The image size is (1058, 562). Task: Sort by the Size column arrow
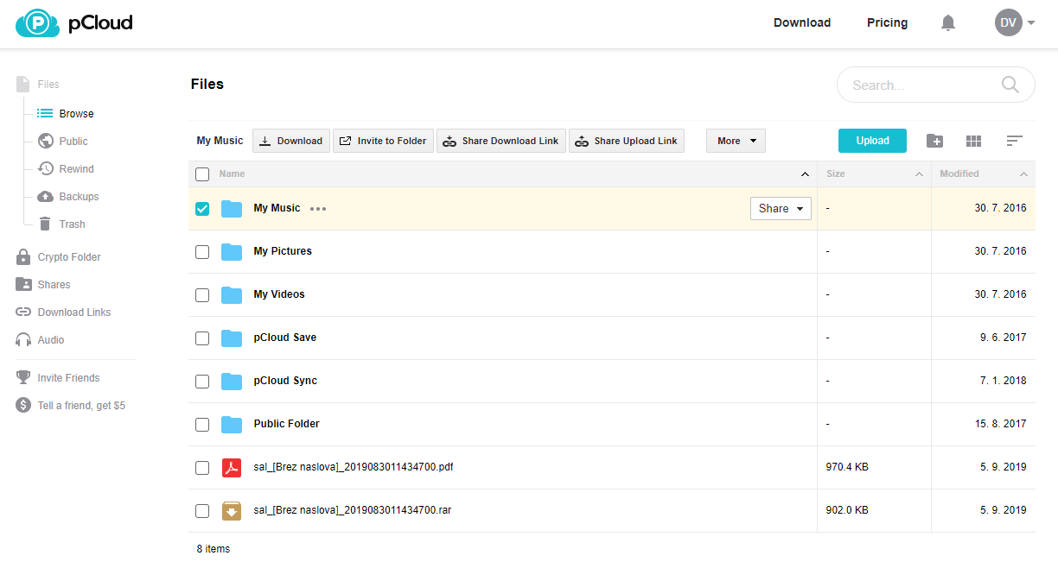[x=919, y=174]
